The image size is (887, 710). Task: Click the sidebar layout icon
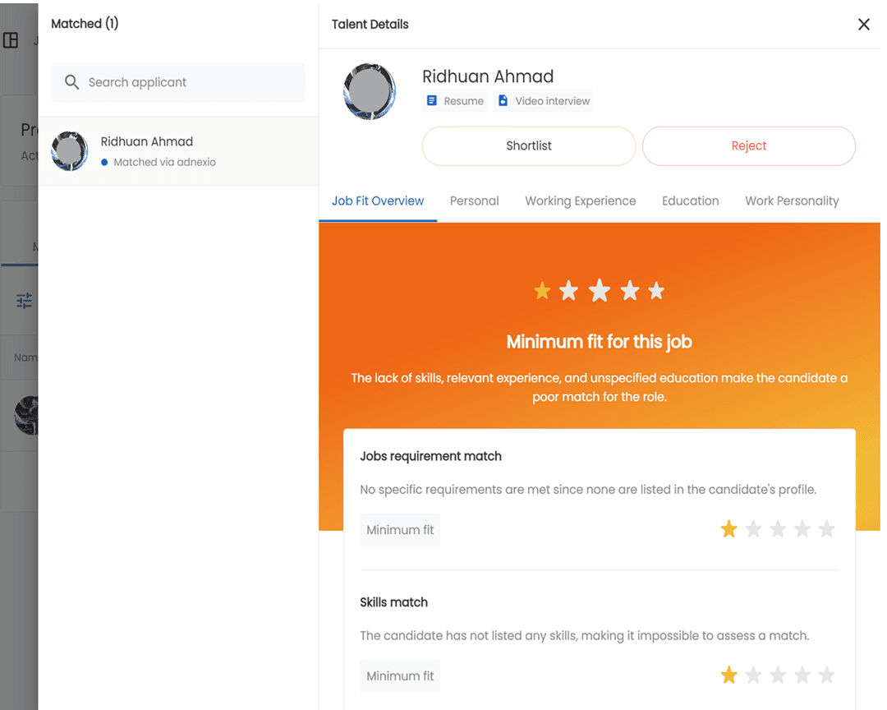[11, 40]
